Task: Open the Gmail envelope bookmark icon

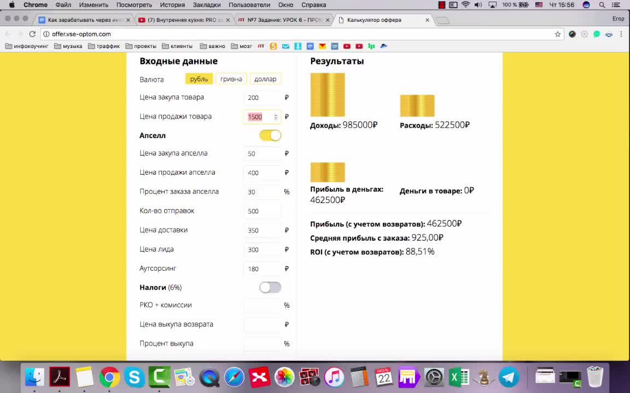Action: [285, 46]
